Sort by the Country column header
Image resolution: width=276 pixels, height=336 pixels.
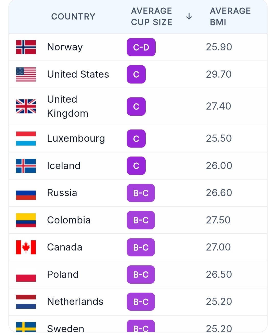73,17
